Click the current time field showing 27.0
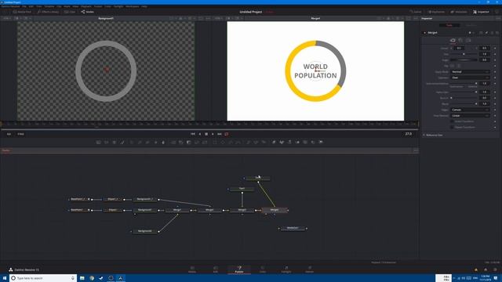The height and width of the screenshot is (282, 502). 408,134
